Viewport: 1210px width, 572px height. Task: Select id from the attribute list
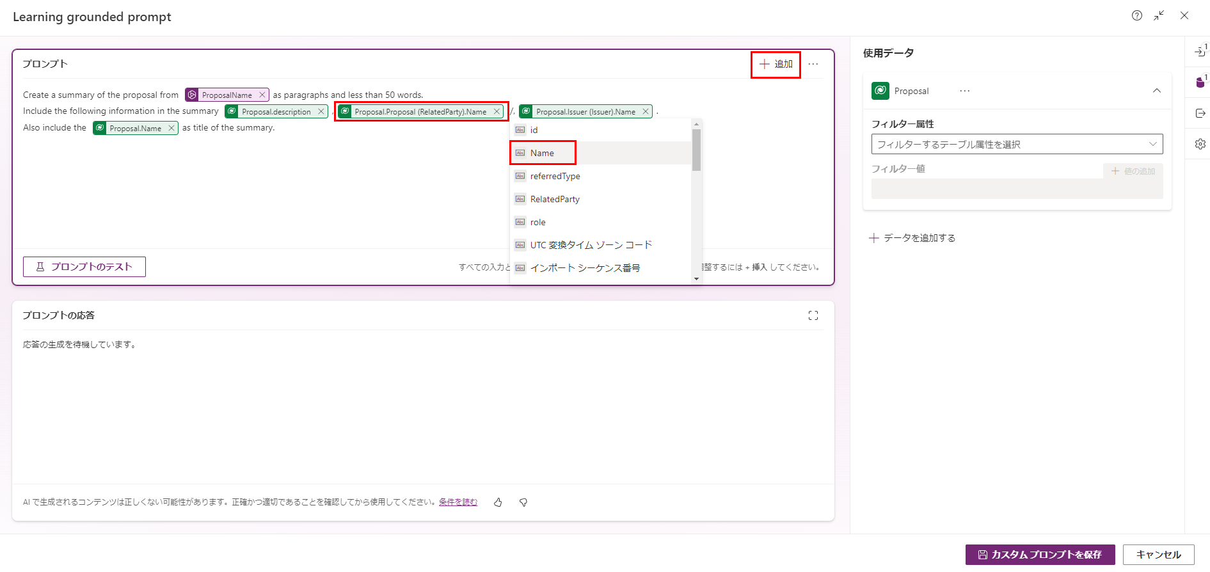(601, 130)
